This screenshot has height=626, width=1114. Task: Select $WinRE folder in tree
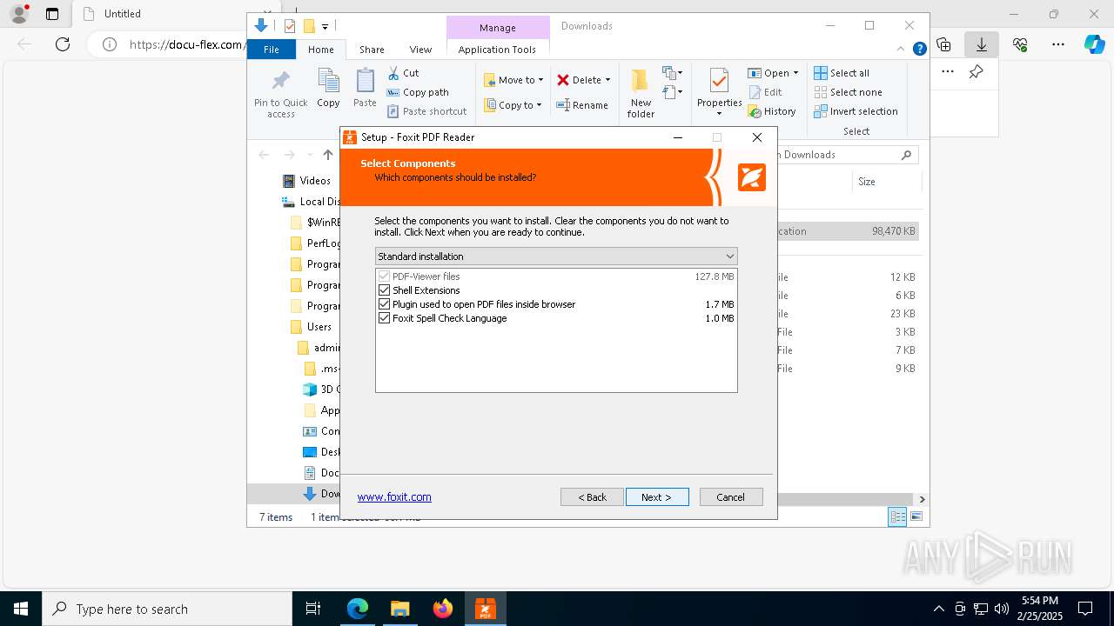click(x=314, y=223)
